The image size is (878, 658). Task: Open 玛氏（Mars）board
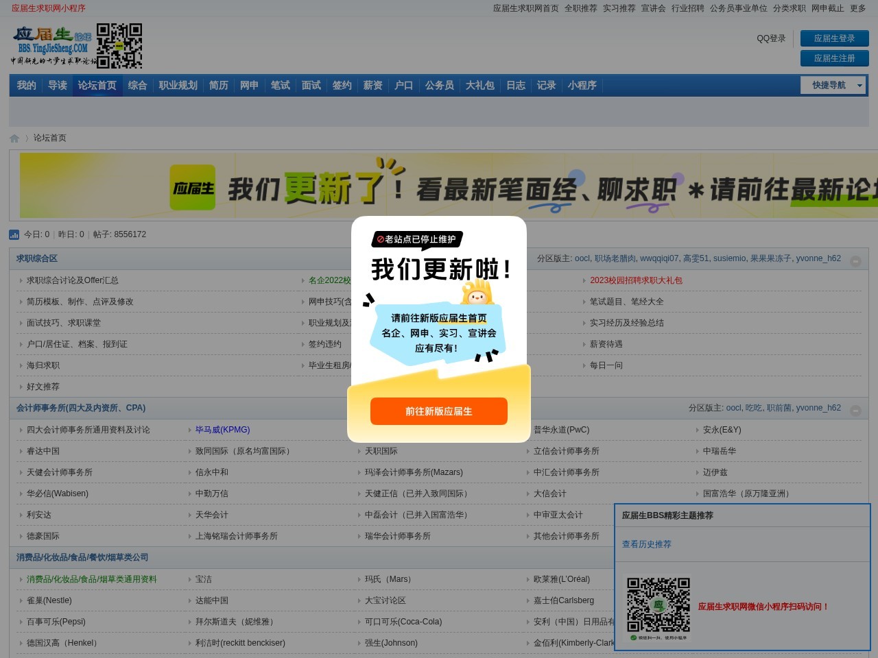point(388,579)
